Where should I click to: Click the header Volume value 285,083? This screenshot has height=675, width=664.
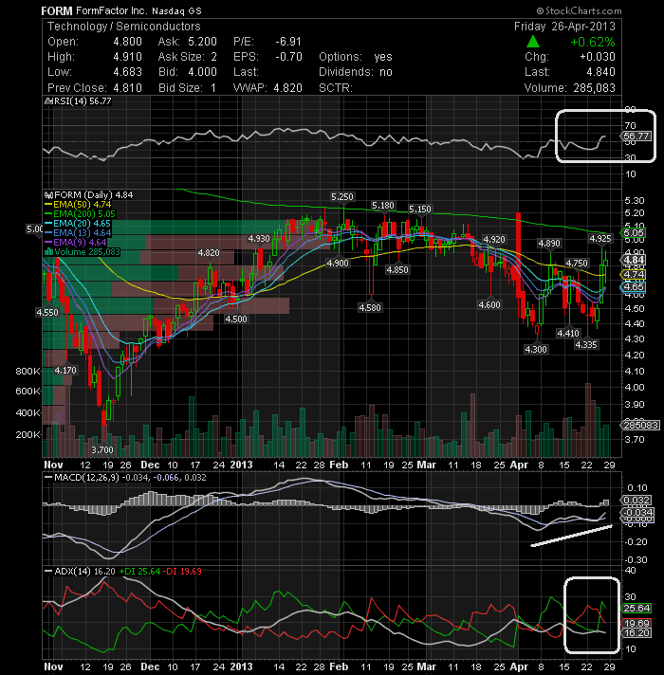(594, 88)
